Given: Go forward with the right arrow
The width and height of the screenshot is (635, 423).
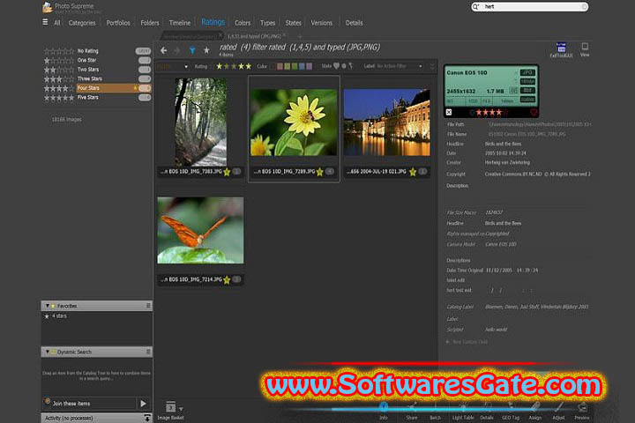Looking at the screenshot, I should (177, 50).
